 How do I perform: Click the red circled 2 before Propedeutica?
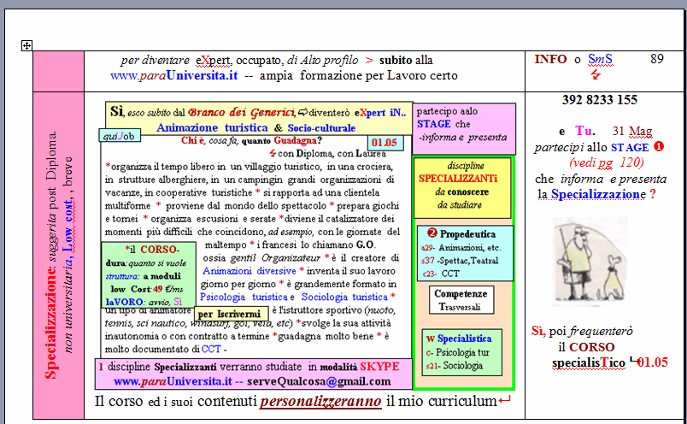(432, 233)
